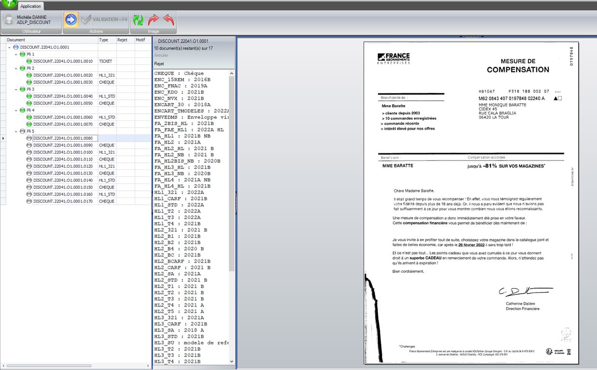Click the green status icon beside Pli 2
The height and width of the screenshot is (370, 597).
pyautogui.click(x=22, y=68)
